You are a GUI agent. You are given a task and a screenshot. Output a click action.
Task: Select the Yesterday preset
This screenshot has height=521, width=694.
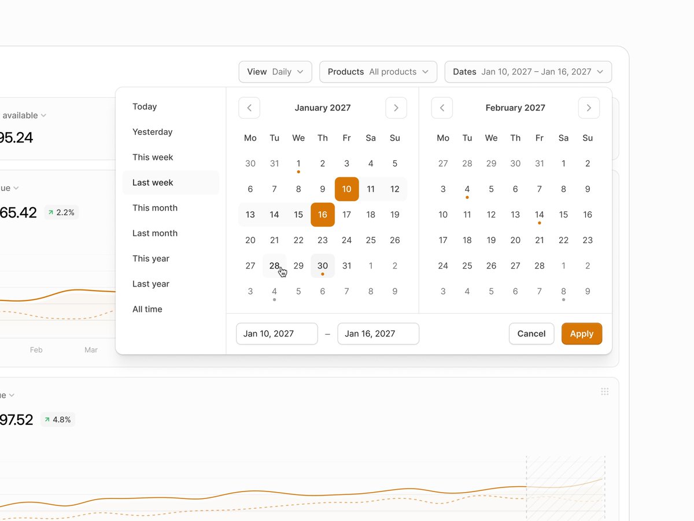point(171,132)
